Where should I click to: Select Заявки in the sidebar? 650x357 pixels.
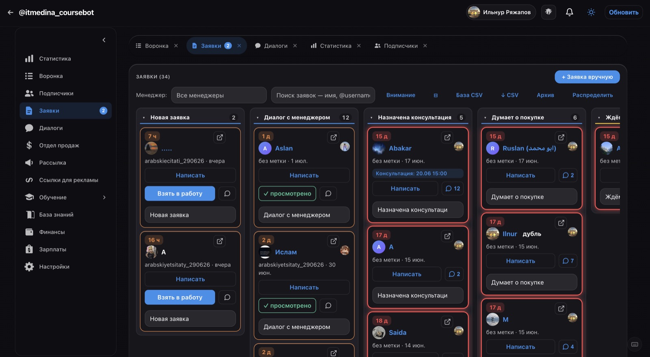pos(65,111)
